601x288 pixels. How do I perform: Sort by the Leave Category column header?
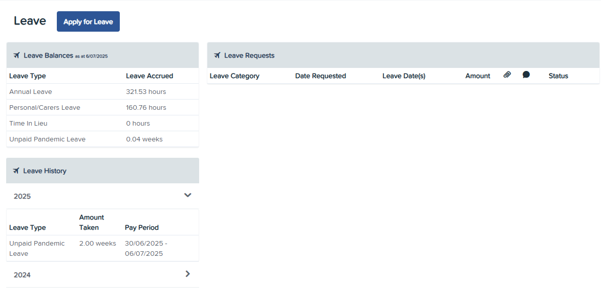[234, 76]
